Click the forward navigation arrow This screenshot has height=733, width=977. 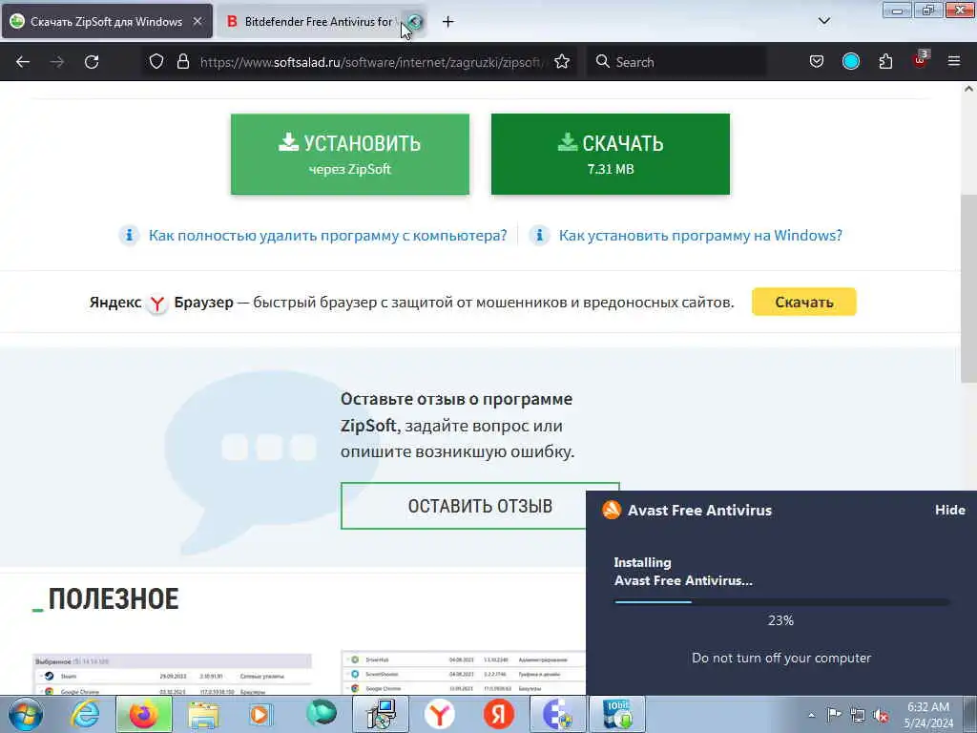click(x=57, y=62)
